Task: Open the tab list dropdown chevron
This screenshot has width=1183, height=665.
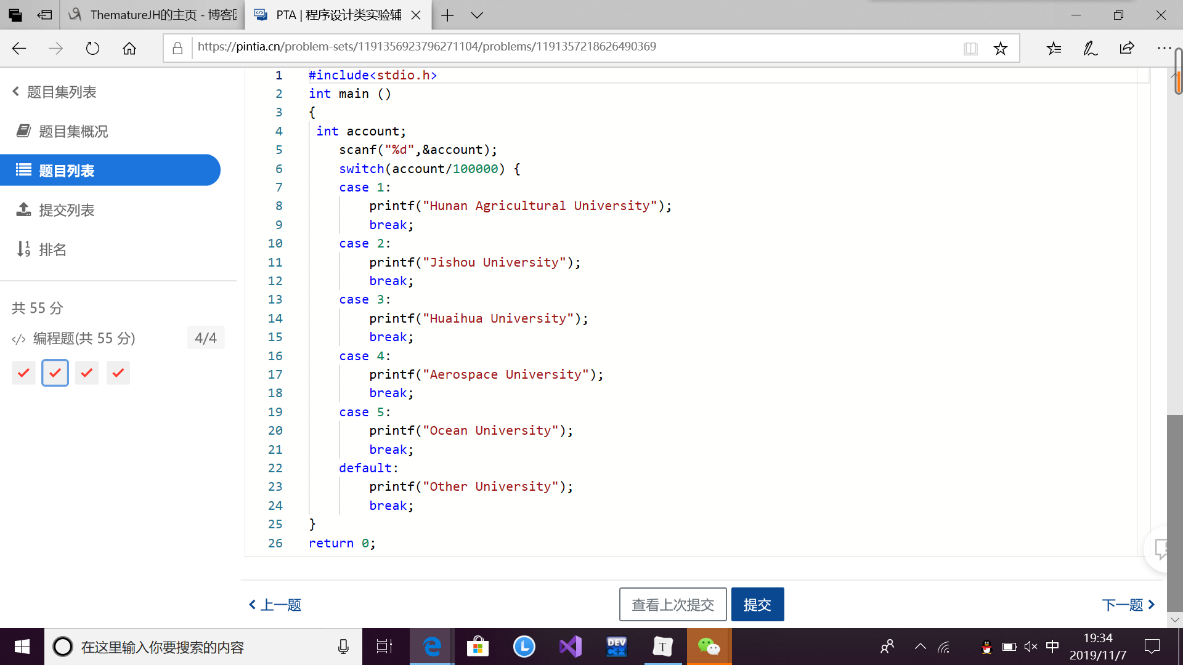Action: click(x=477, y=15)
